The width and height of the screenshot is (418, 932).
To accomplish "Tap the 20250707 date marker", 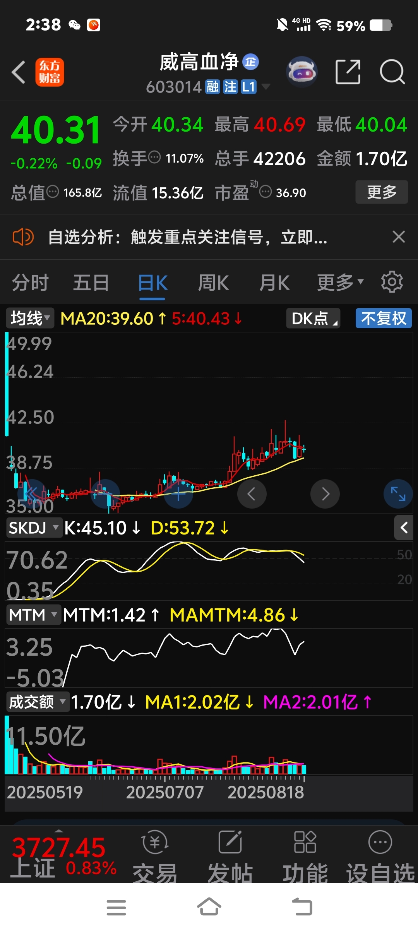I will 165,792.
